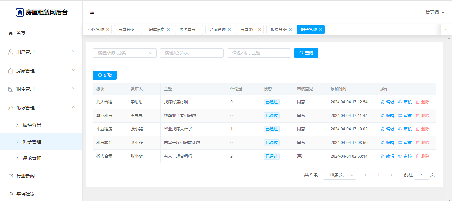Review (审核) the post 两室一厅租房转让啦
This screenshot has width=452, height=201.
coord(405,143)
